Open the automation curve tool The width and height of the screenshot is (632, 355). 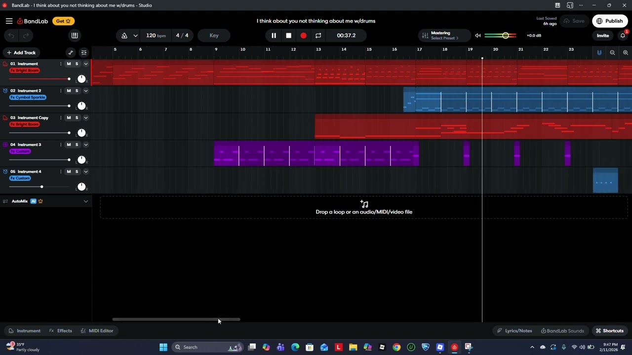point(71,53)
